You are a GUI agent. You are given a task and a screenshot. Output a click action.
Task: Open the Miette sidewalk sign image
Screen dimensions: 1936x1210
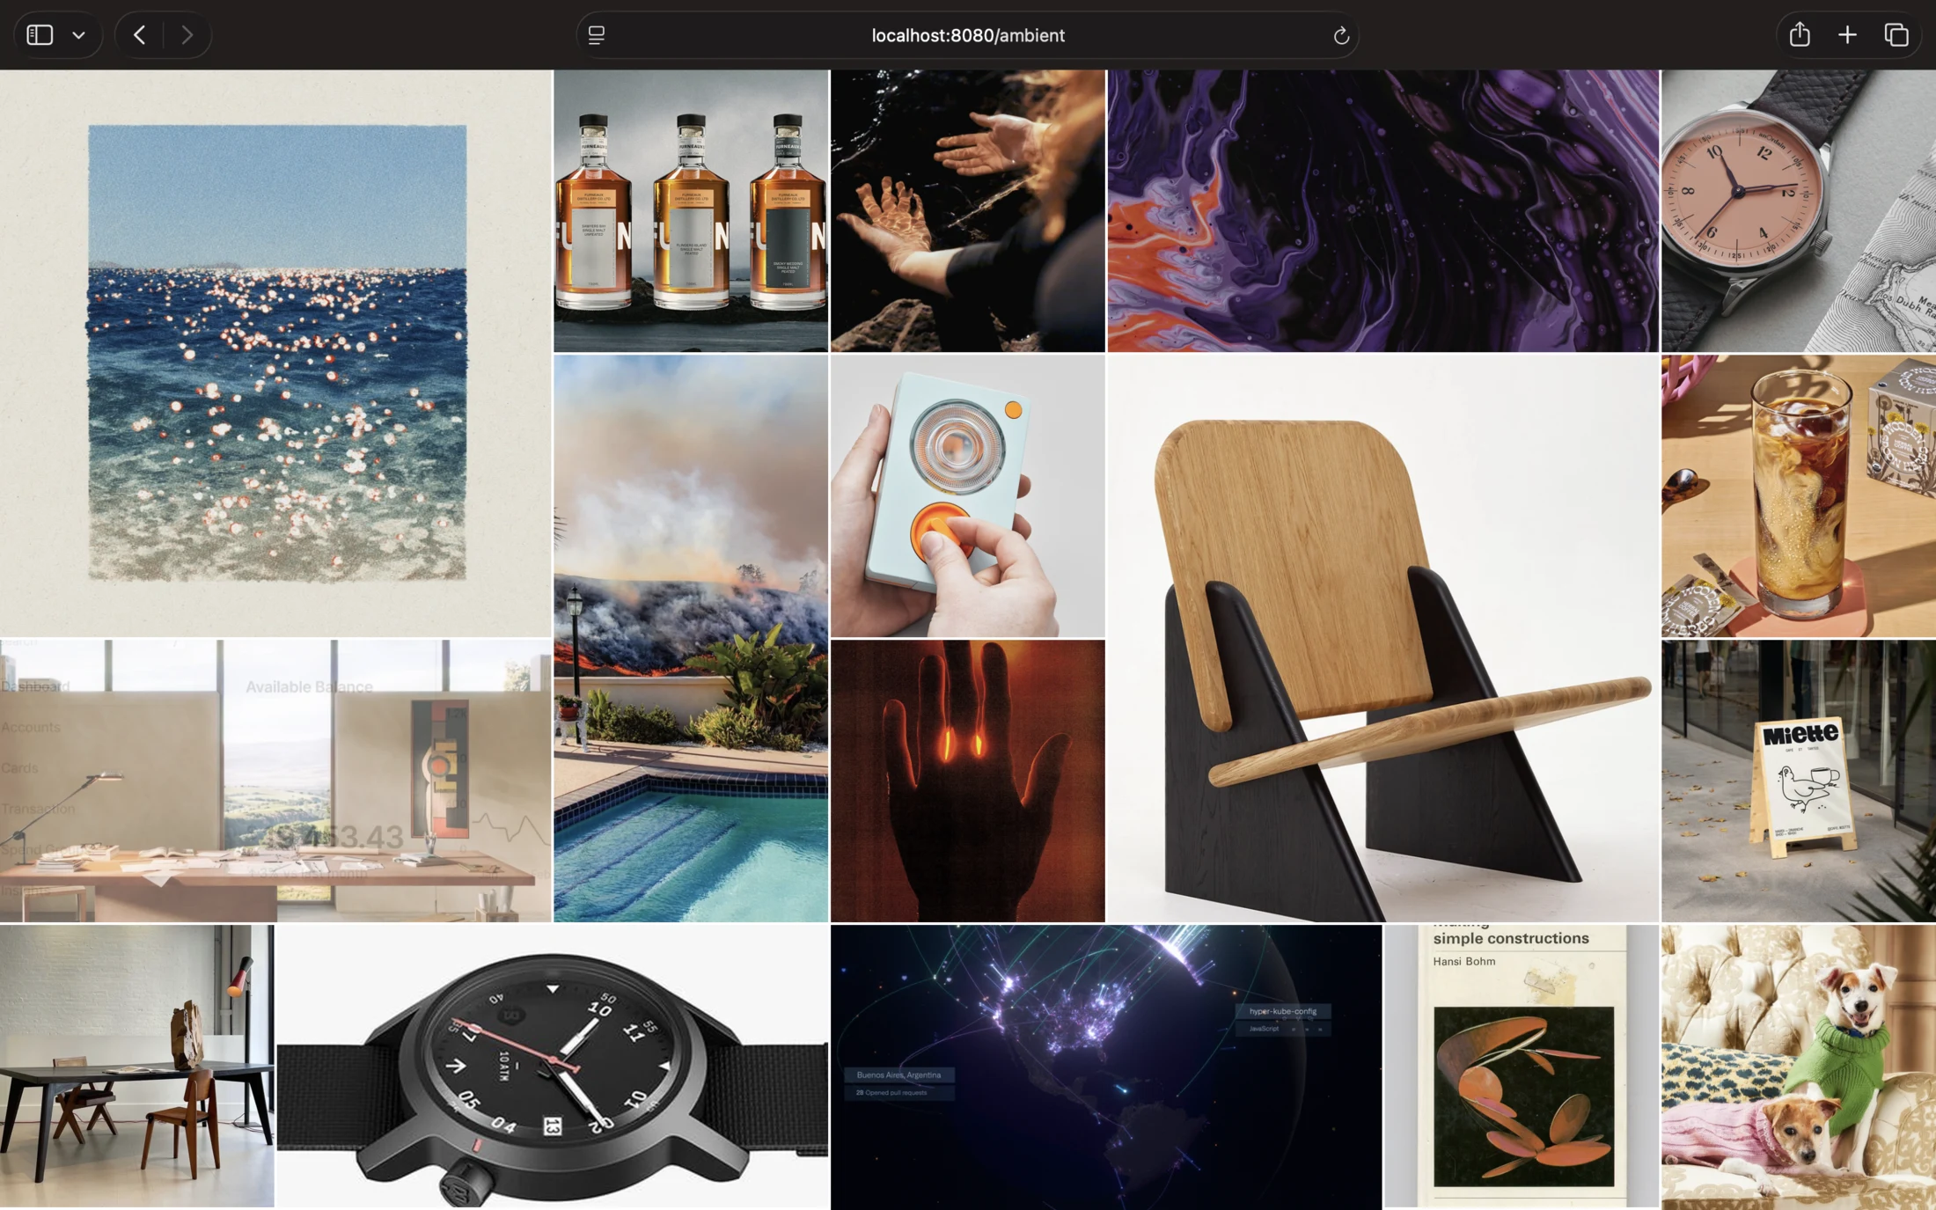tap(1799, 781)
